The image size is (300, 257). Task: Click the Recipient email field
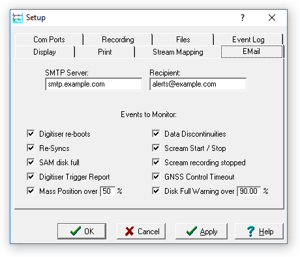198,84
